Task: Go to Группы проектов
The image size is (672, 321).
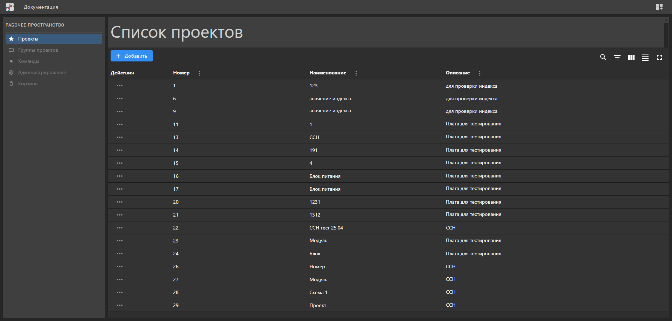Action: click(x=38, y=50)
